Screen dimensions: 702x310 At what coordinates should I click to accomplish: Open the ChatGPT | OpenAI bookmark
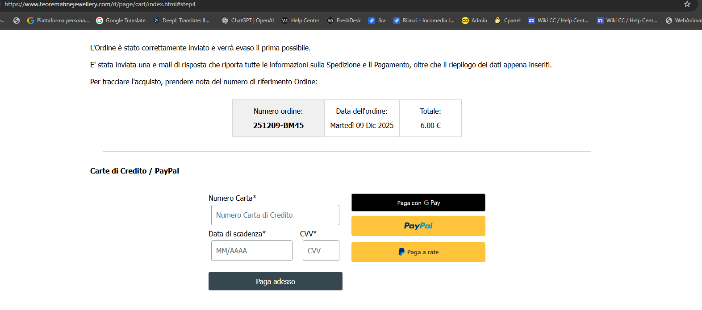point(248,21)
